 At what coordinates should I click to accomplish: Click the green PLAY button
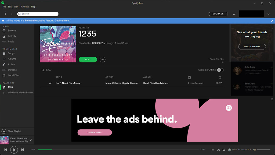[88, 59]
